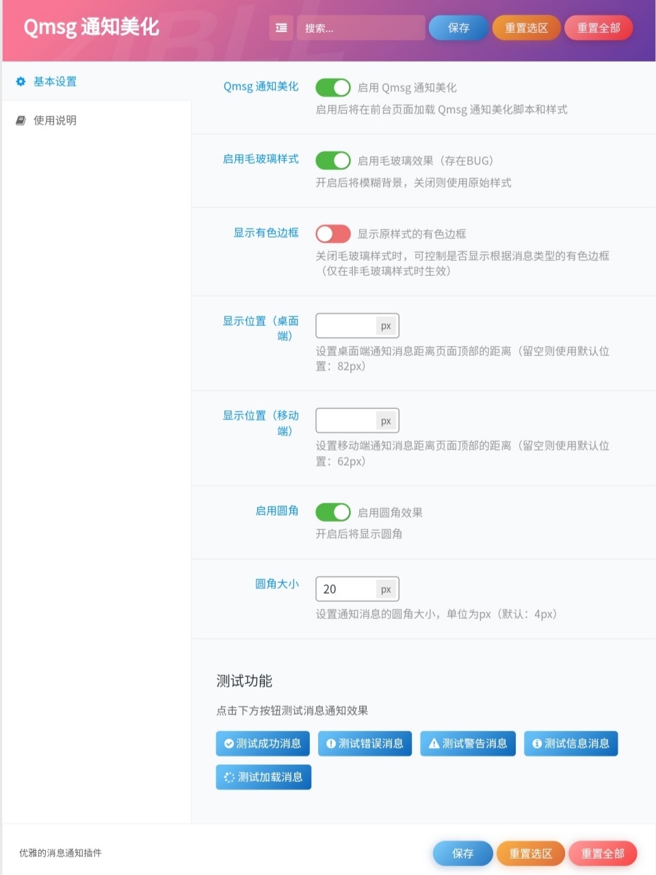
Task: Click the list icon left of the search box
Action: click(280, 28)
